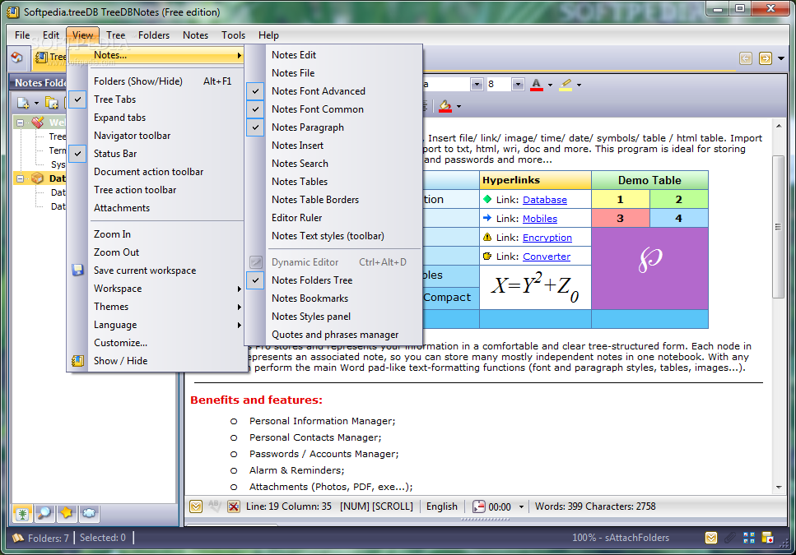The image size is (796, 555).
Task: Click the navigate back arrow icon
Action: point(746,58)
